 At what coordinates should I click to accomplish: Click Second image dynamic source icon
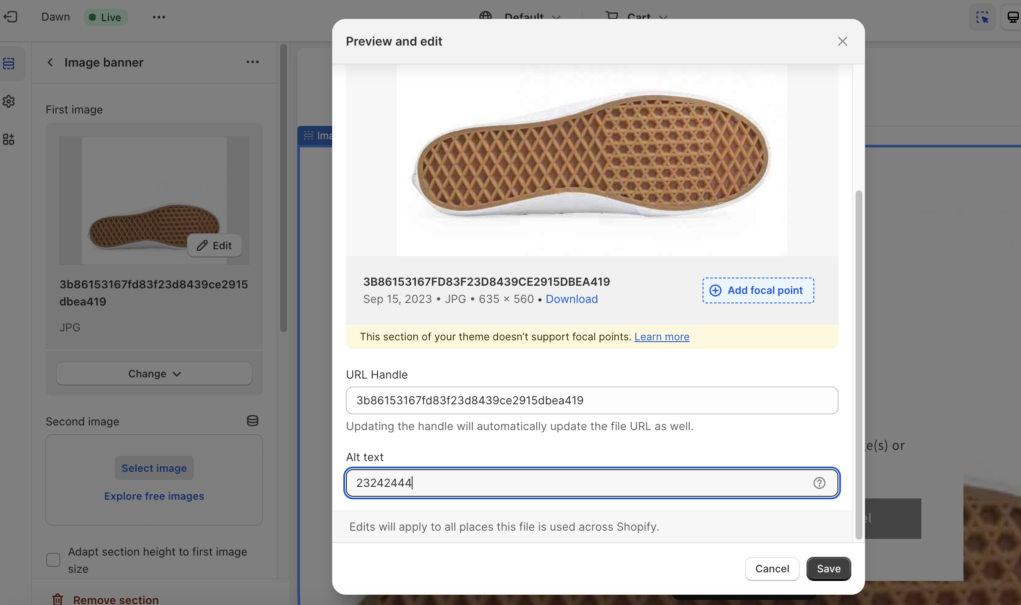point(252,421)
